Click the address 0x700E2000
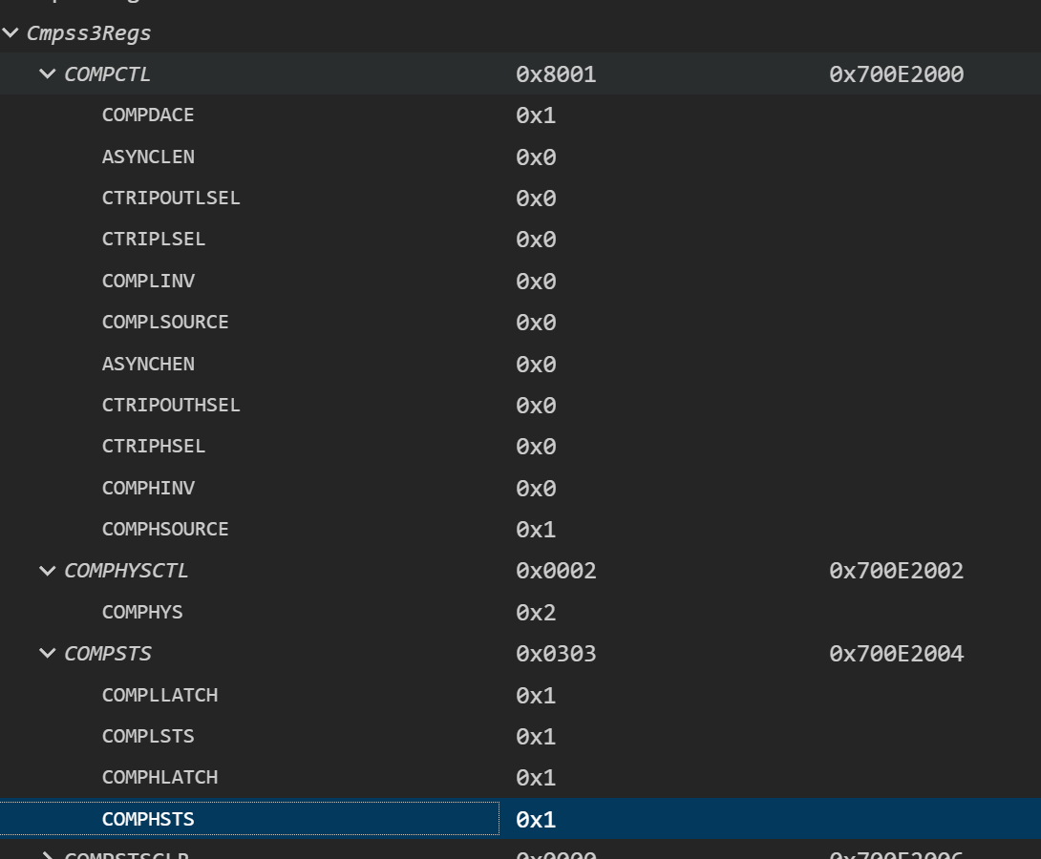 [x=896, y=74]
